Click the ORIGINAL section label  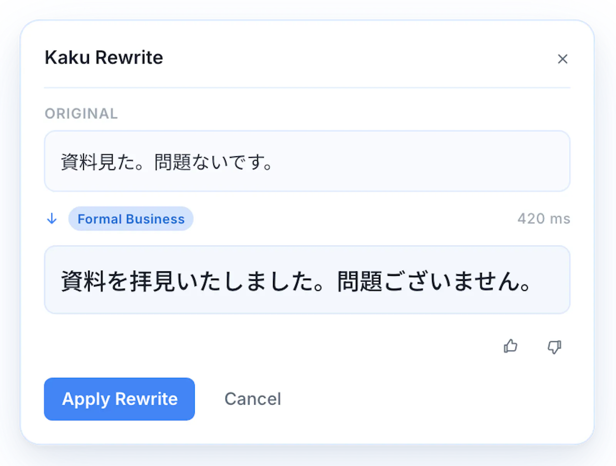(81, 114)
